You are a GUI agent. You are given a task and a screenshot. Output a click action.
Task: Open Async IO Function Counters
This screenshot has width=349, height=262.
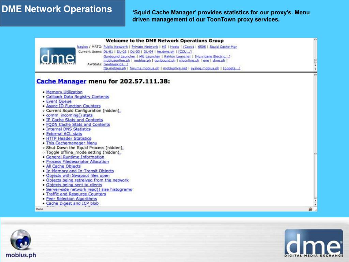coord(74,106)
